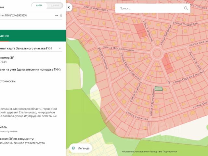Click the dark red parcel below the roundabout
208x156 pixels.
pyautogui.click(x=167, y=63)
